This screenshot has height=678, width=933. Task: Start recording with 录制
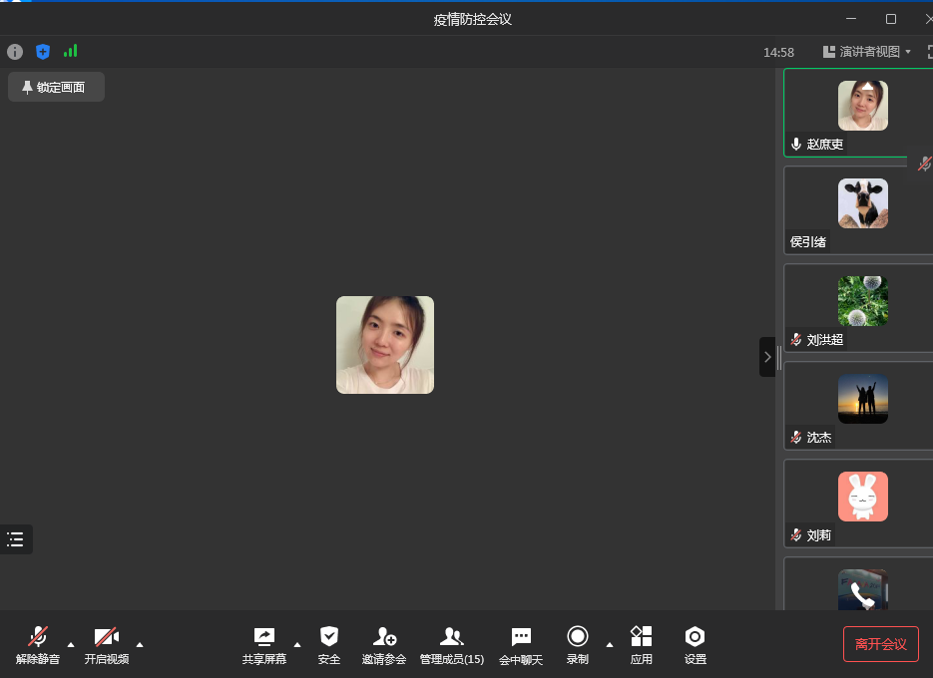(x=578, y=645)
